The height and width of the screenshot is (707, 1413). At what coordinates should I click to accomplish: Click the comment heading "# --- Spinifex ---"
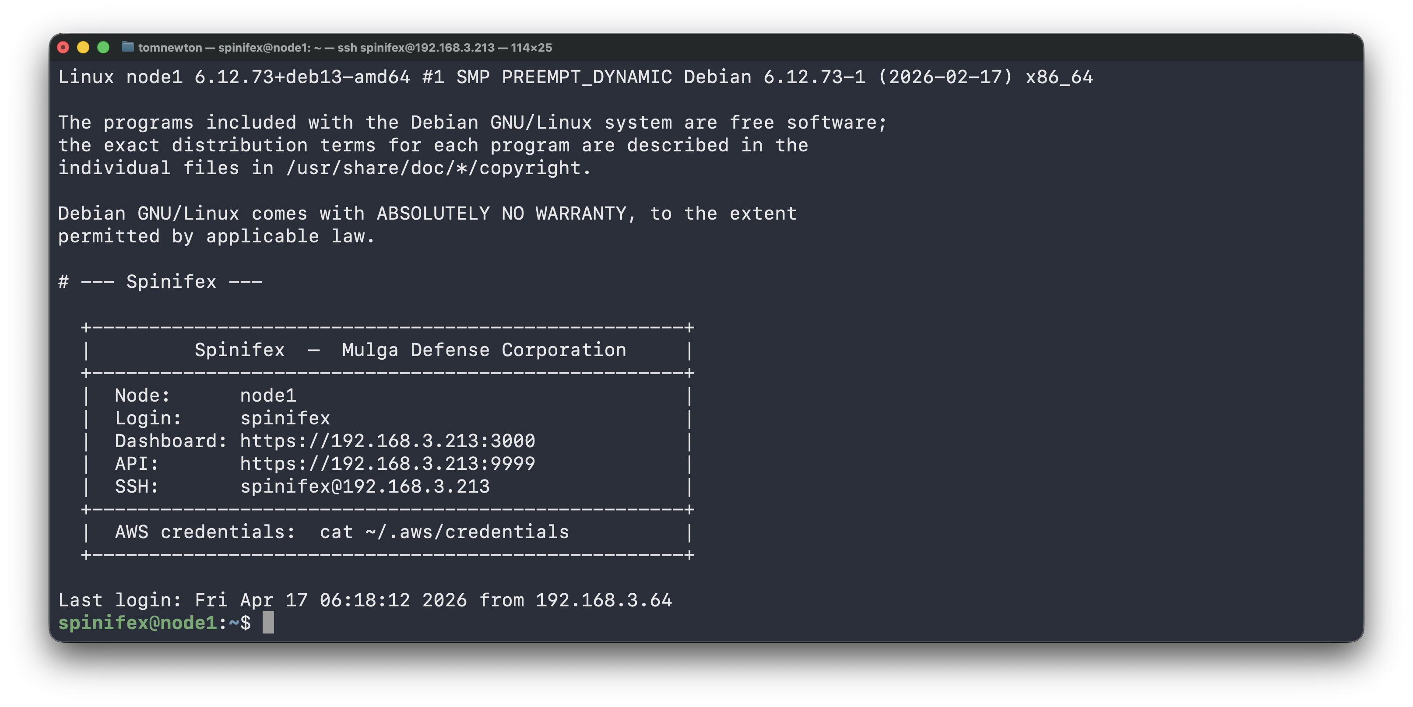[160, 282]
